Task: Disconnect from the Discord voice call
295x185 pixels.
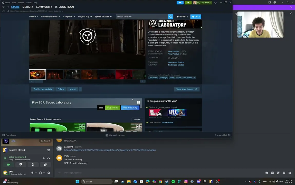Action: tap(49, 158)
